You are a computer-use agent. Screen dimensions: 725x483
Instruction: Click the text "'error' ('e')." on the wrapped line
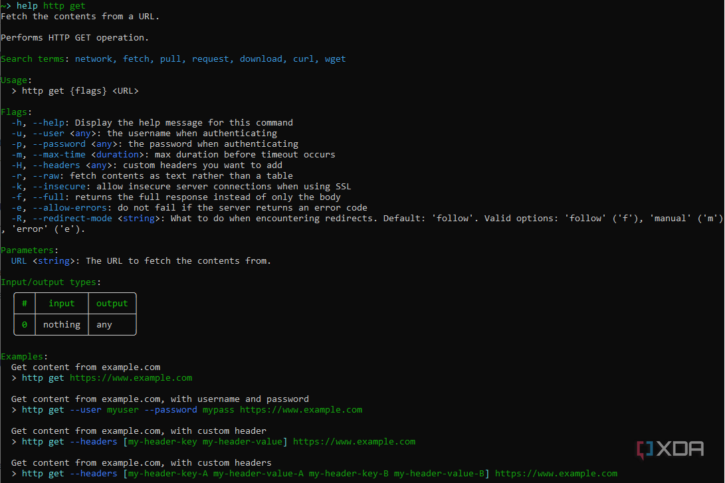49,229
